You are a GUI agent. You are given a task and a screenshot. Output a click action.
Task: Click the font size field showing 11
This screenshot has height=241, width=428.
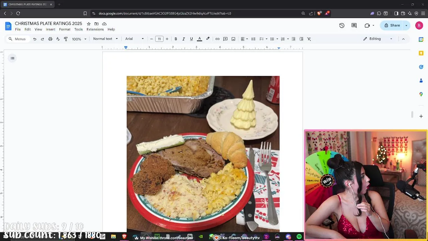coord(159,39)
